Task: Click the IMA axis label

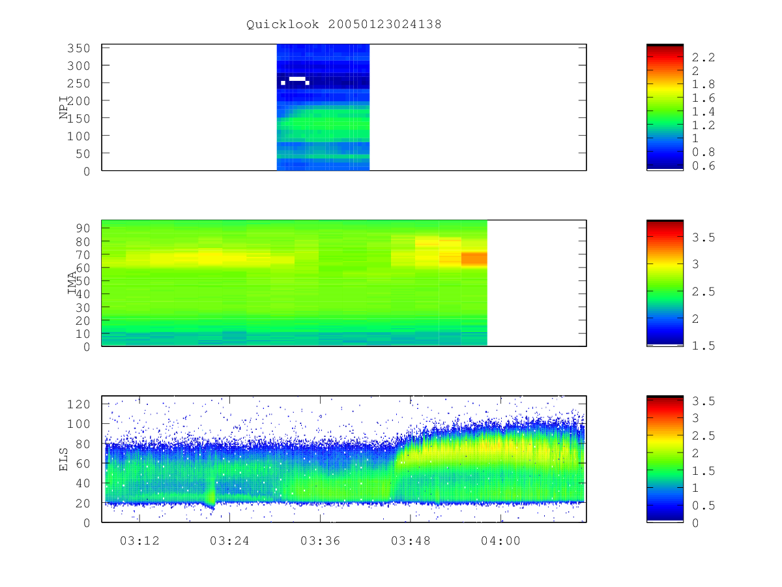Action: [72, 283]
